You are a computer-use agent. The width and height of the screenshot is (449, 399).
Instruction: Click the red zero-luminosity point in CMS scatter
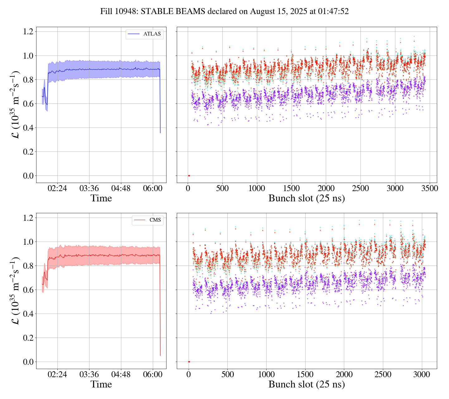coord(189,362)
